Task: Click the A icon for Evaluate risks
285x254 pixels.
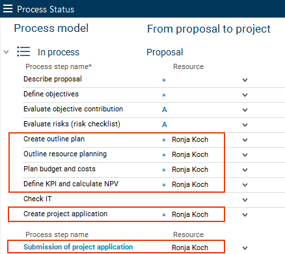Action: 165,124
